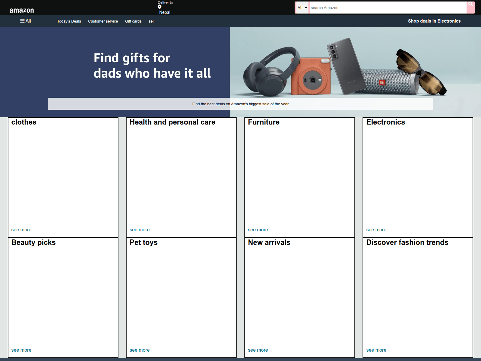The height and width of the screenshot is (361, 481).
Task: Click see more under Furniture
Action: point(258,230)
